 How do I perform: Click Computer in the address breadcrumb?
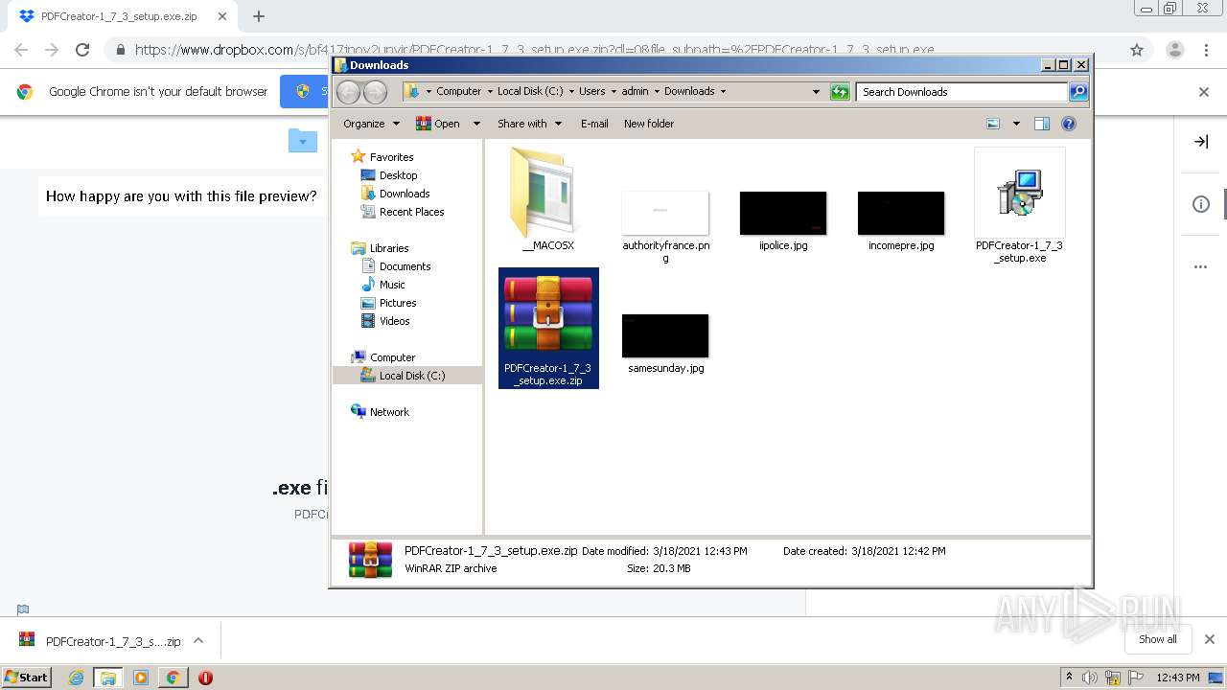coord(459,92)
